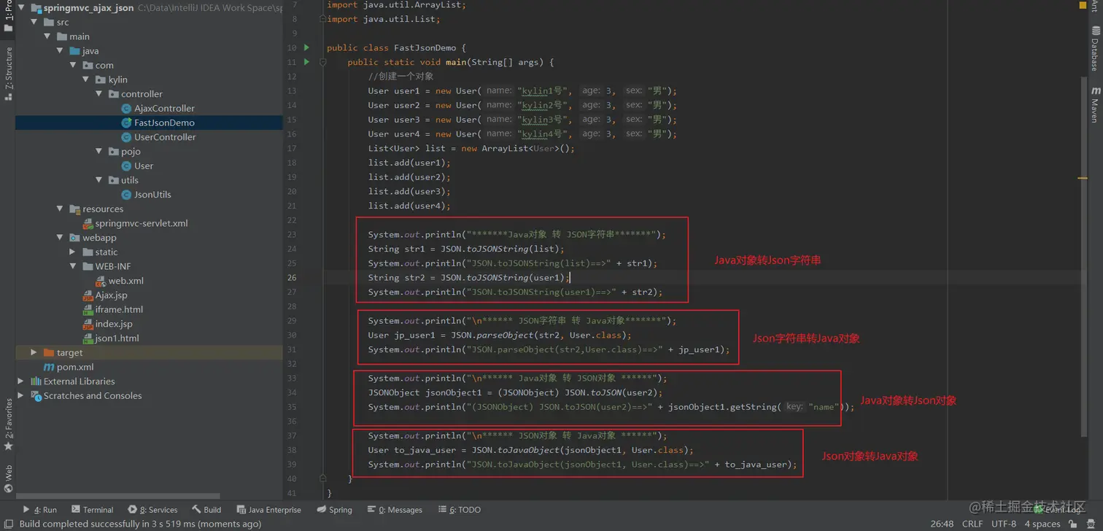The height and width of the screenshot is (531, 1103).
Task: Expand Scratches and Consoles node
Action: pos(21,396)
